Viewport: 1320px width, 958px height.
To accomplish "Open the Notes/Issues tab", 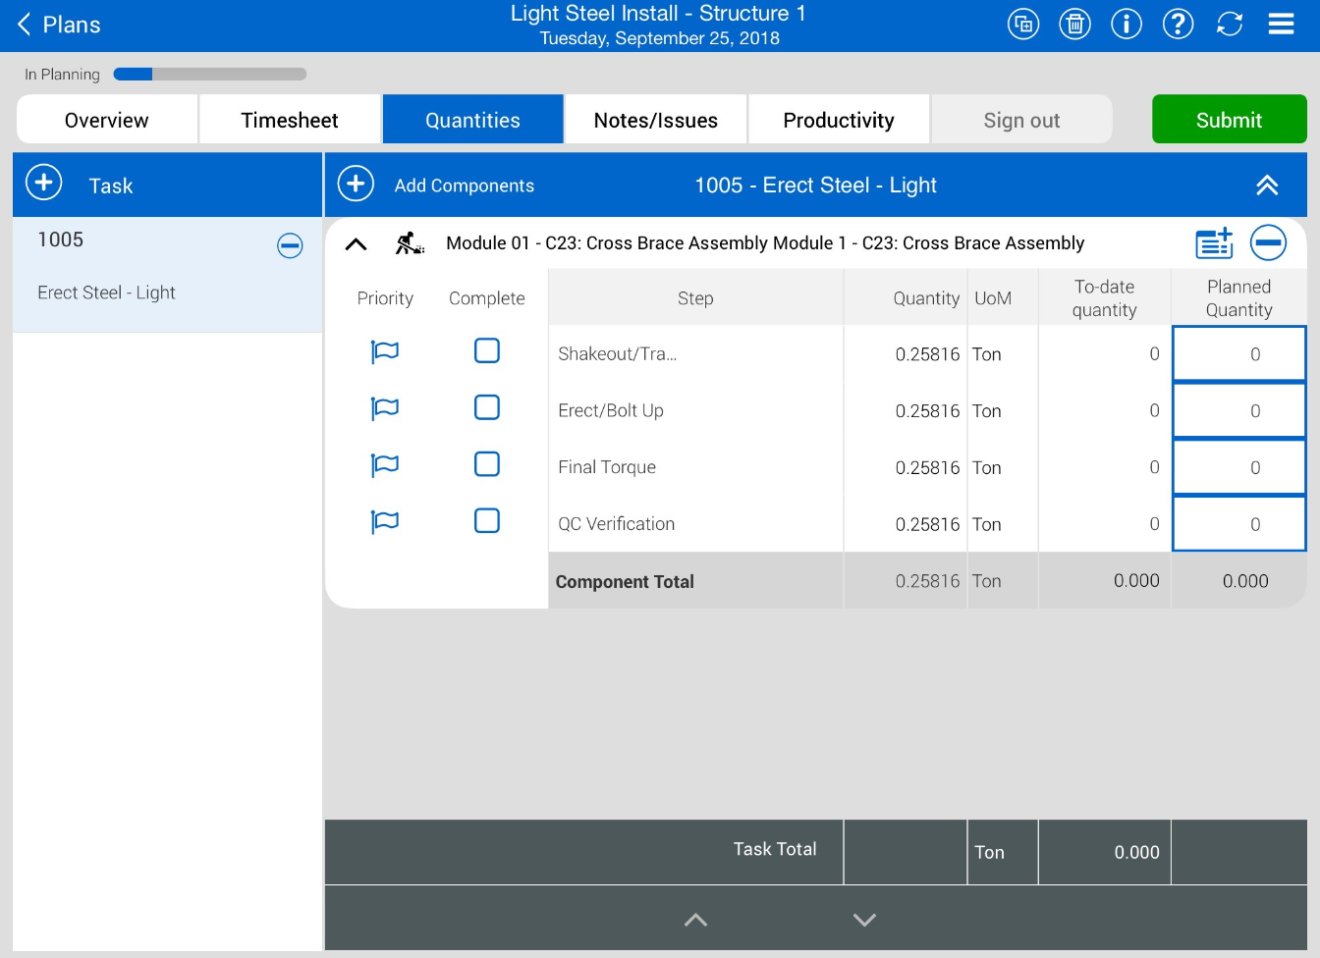I will (x=655, y=120).
